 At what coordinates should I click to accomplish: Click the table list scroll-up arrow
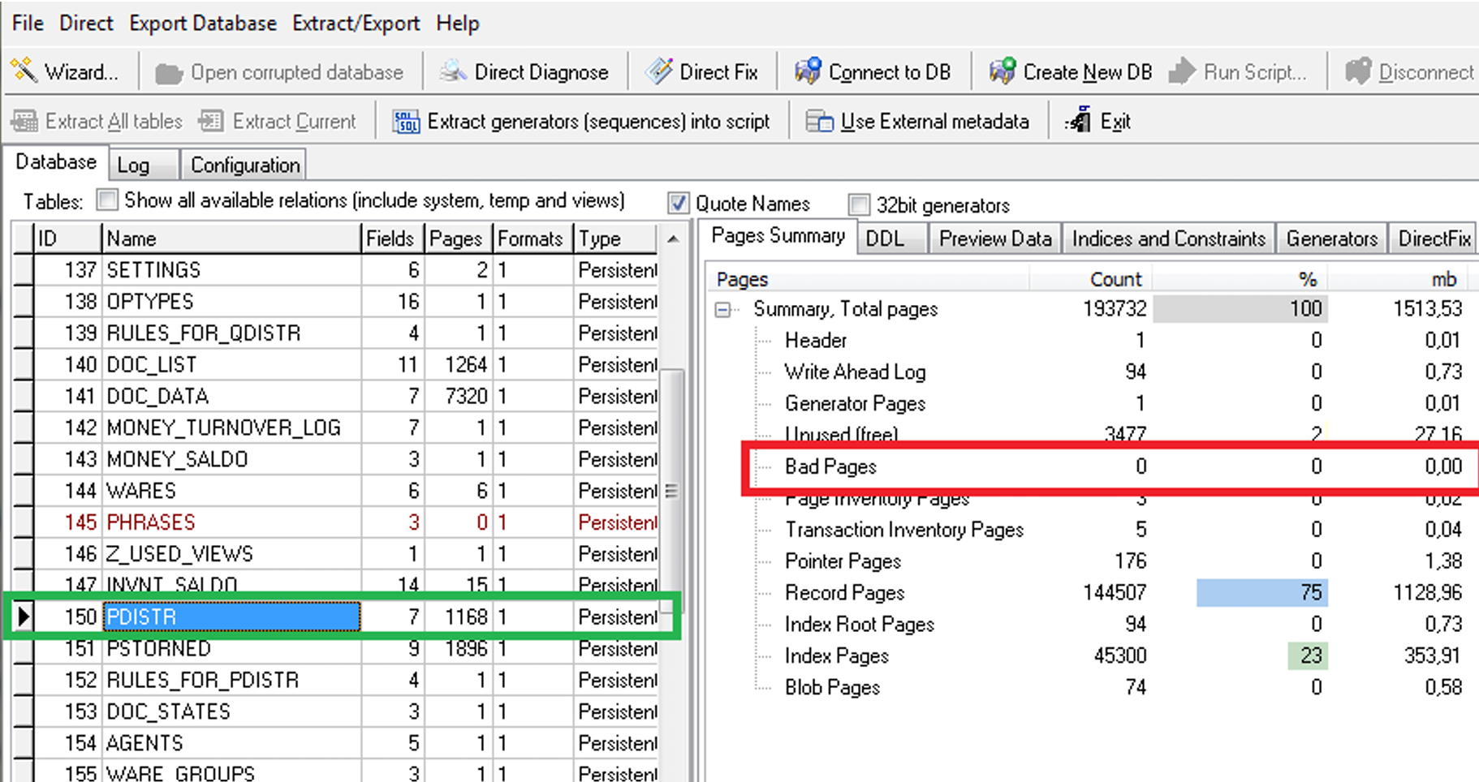[x=673, y=238]
